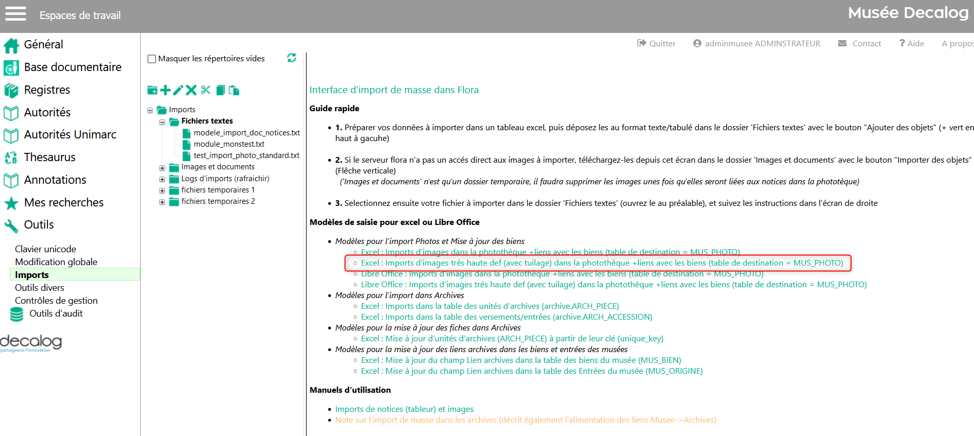This screenshot has height=436, width=974.
Task: Click the Contact link in the top bar
Action: click(860, 44)
